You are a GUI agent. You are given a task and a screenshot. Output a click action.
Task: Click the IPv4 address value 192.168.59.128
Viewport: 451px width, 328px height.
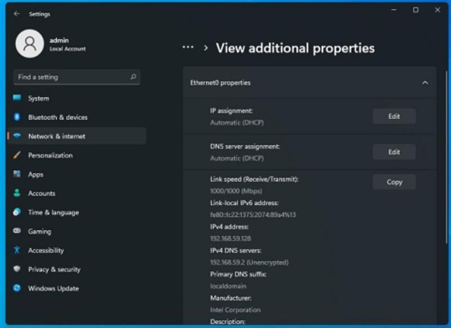pyautogui.click(x=231, y=238)
